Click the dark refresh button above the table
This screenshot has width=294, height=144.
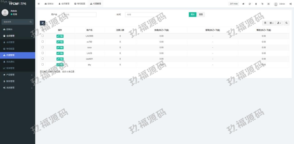pyautogui.click(x=42, y=23)
